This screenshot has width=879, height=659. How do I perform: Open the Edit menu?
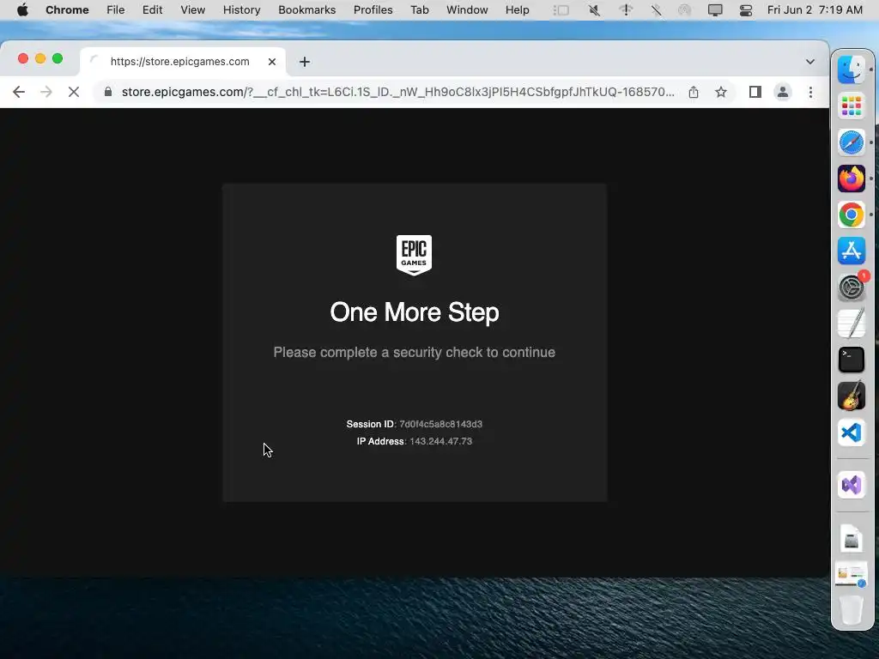tap(152, 10)
